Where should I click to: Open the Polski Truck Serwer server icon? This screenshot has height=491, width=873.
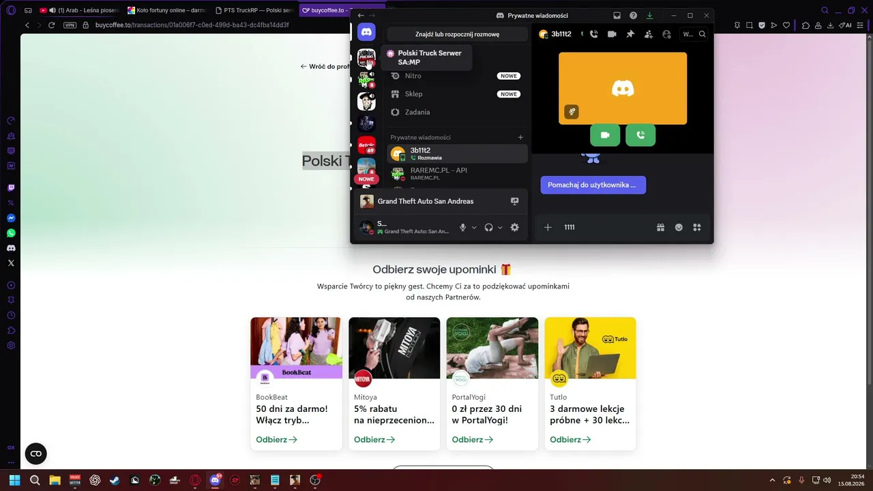click(x=366, y=58)
